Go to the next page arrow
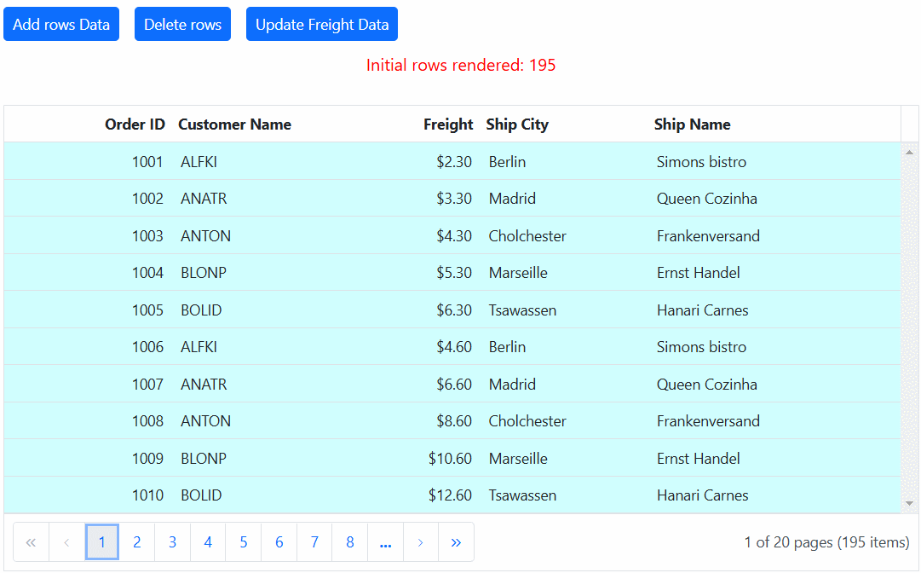The width and height of the screenshot is (921, 573). [420, 542]
